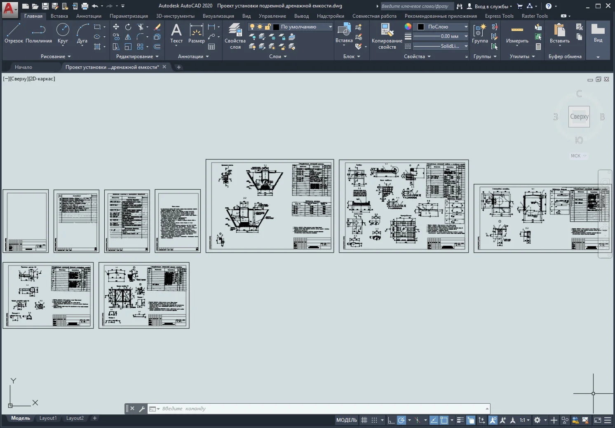Toggle lineweight display in status bar
615x428 pixels.
tap(460, 420)
